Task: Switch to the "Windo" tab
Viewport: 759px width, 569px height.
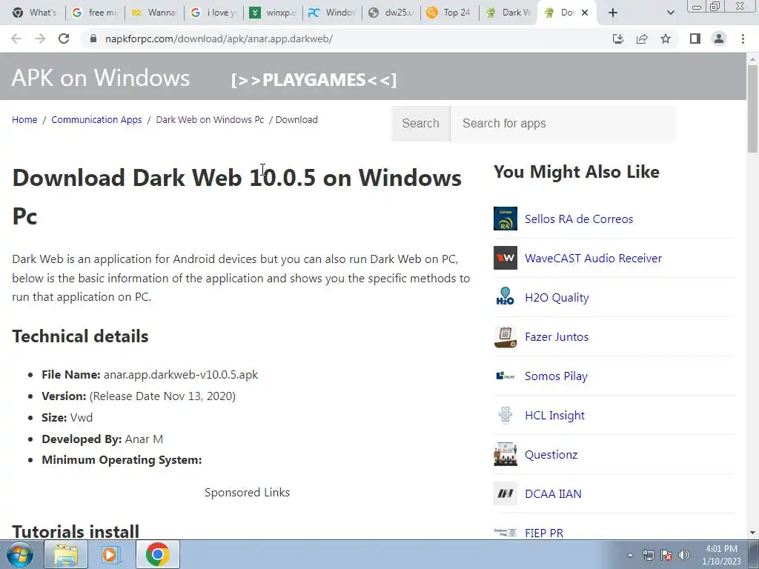Action: [x=332, y=13]
